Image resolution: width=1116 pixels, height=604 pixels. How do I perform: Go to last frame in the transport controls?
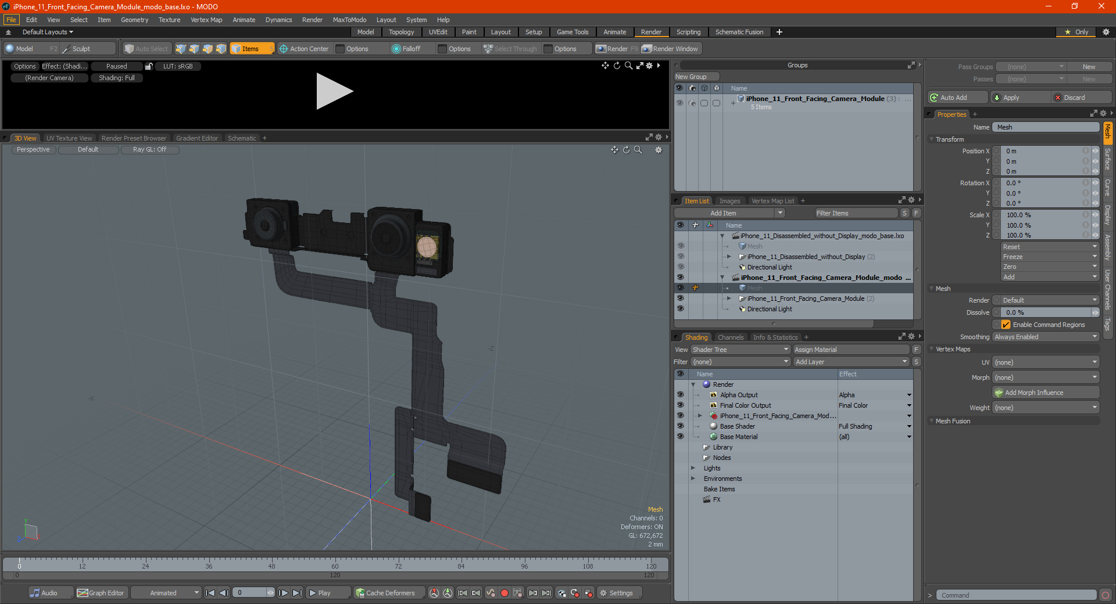pyautogui.click(x=297, y=593)
